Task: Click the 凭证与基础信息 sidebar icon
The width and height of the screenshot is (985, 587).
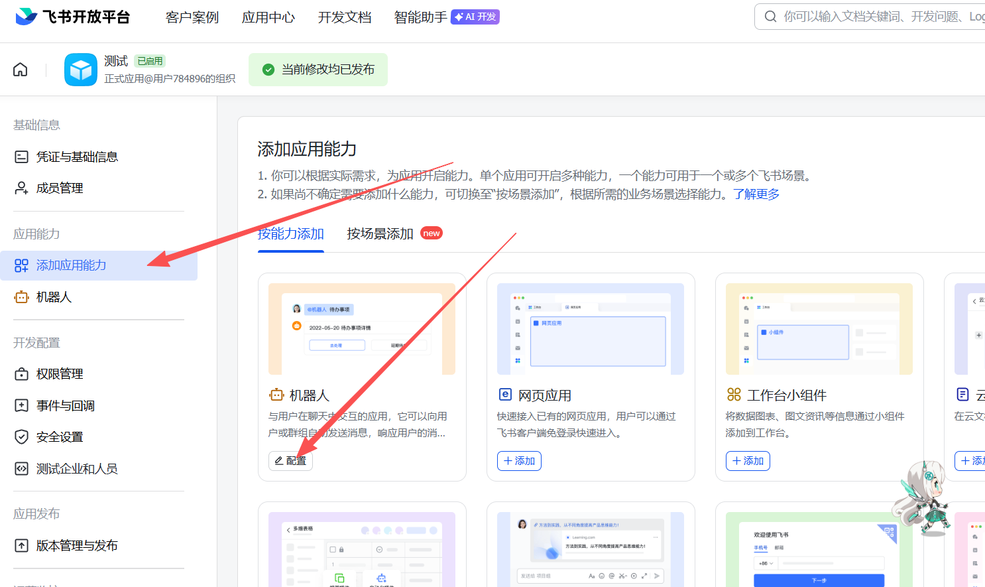Action: click(x=22, y=157)
